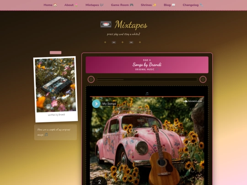Click the left cassette reel circle
Image resolution: width=247 pixels, height=185 pixels.
[91, 79]
